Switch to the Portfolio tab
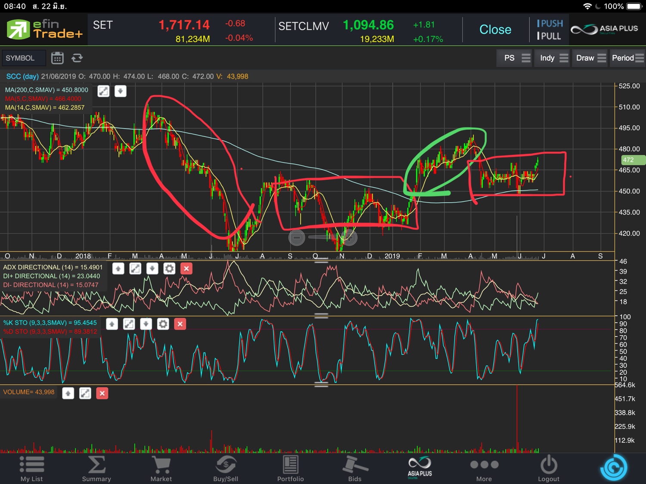 point(290,469)
